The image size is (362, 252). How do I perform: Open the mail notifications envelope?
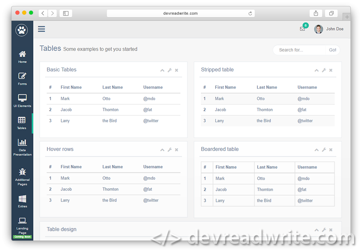click(x=302, y=29)
